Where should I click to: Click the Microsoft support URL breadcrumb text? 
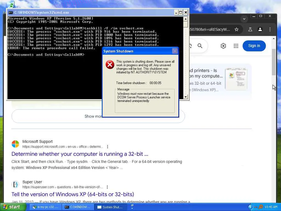point(63,147)
